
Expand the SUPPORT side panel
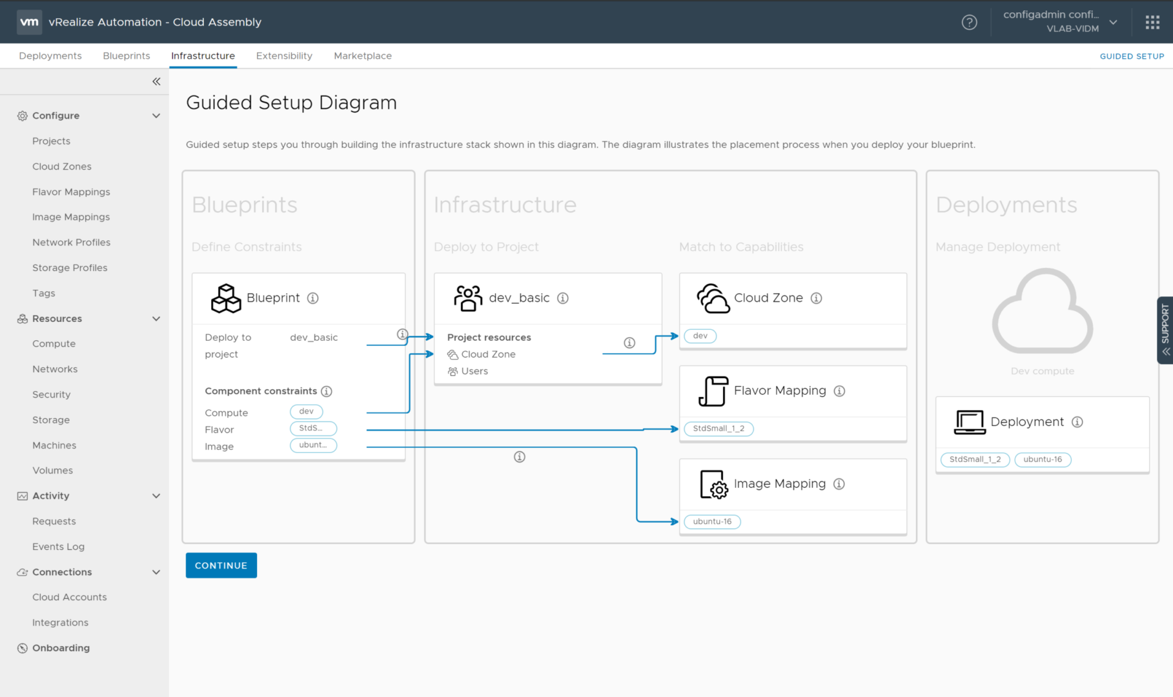[1165, 330]
